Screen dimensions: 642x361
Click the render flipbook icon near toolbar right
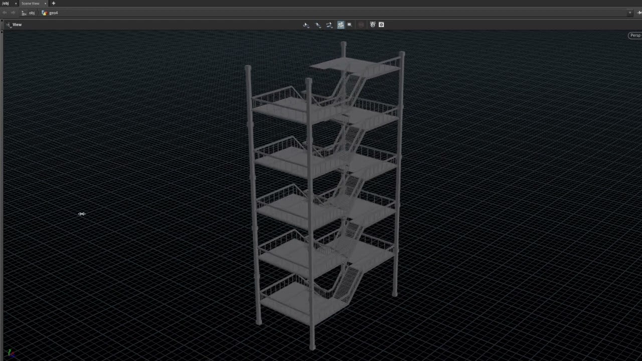coord(373,24)
